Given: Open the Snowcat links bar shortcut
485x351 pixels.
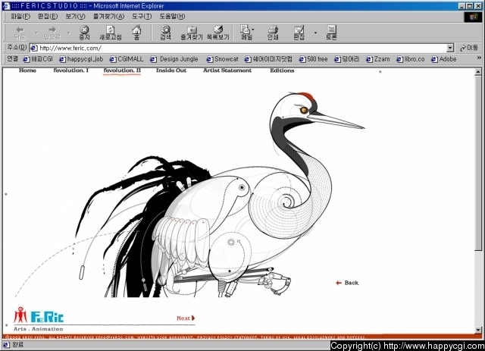Looking at the screenshot, I should tap(222, 59).
